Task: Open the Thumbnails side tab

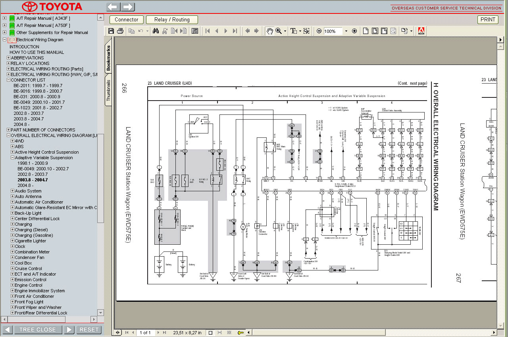Action: pos(109,91)
